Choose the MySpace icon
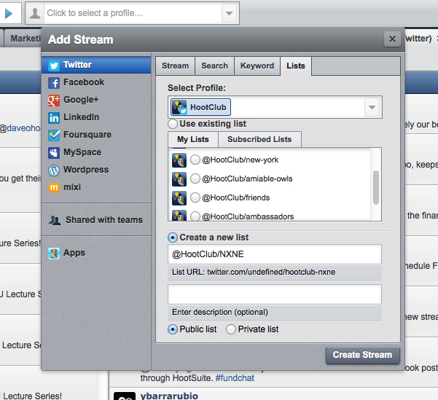Viewport: 438px width, 400px height. click(54, 153)
